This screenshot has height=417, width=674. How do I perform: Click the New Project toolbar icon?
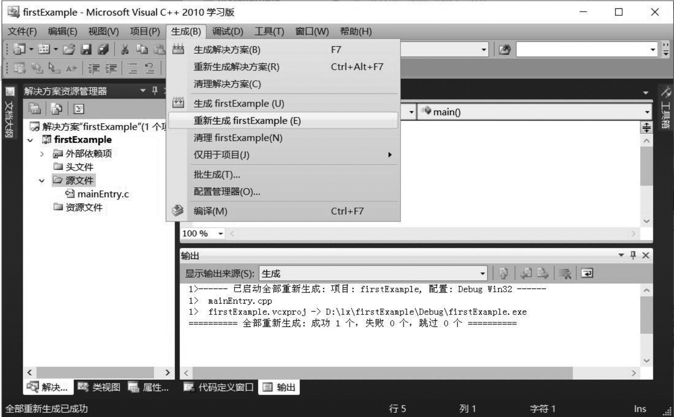pos(19,49)
